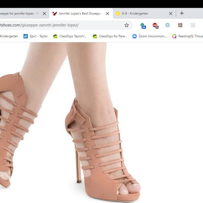Open the Adobe Acrobat PDF extension

(x=180, y=25)
